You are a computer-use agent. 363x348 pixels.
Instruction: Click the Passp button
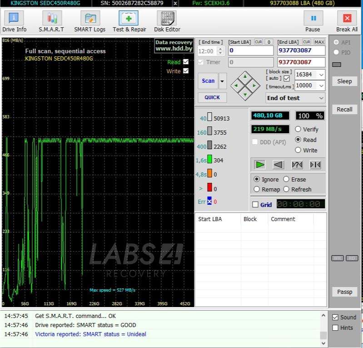[344, 292]
